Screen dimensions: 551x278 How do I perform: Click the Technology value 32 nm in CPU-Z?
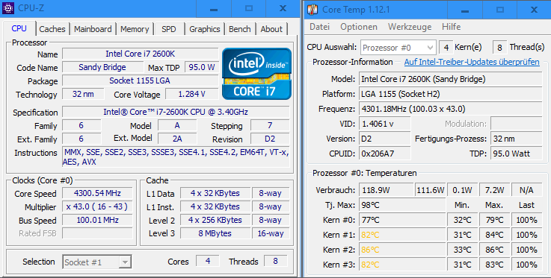click(83, 94)
